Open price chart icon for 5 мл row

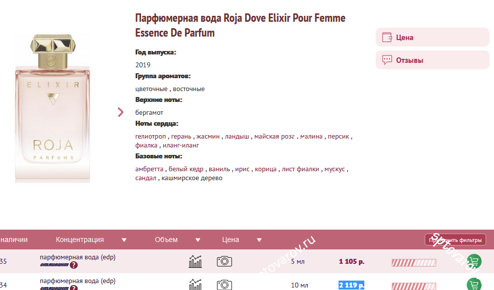click(x=195, y=261)
